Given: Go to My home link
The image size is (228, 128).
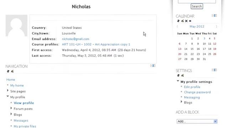Looking at the screenshot, I should pos(17,85).
